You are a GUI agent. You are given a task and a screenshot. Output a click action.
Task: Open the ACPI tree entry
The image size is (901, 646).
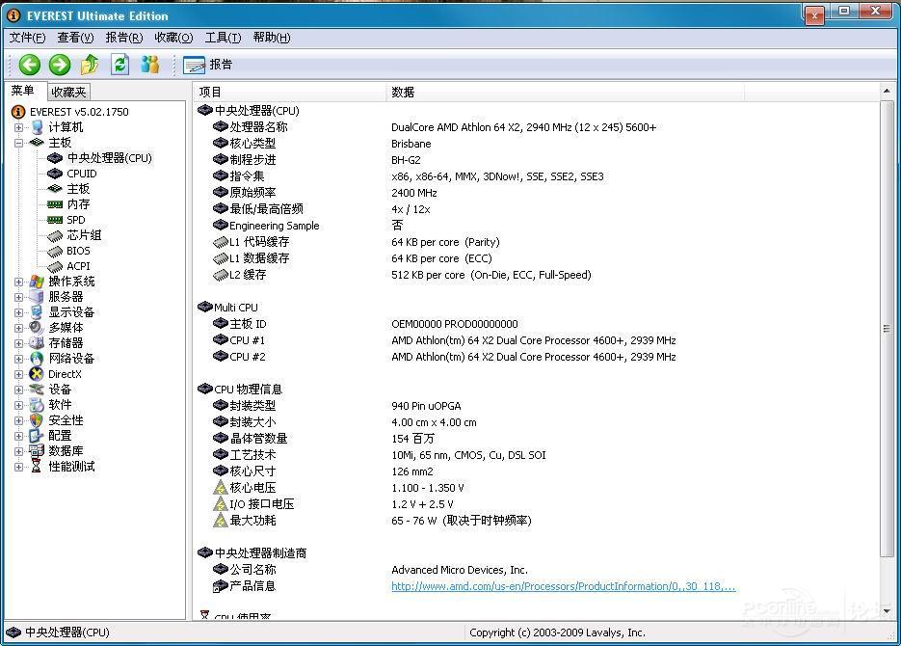78,266
